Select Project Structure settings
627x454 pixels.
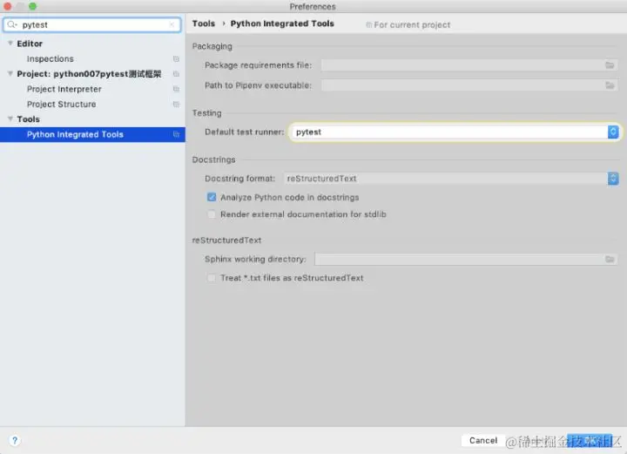pyautogui.click(x=61, y=104)
